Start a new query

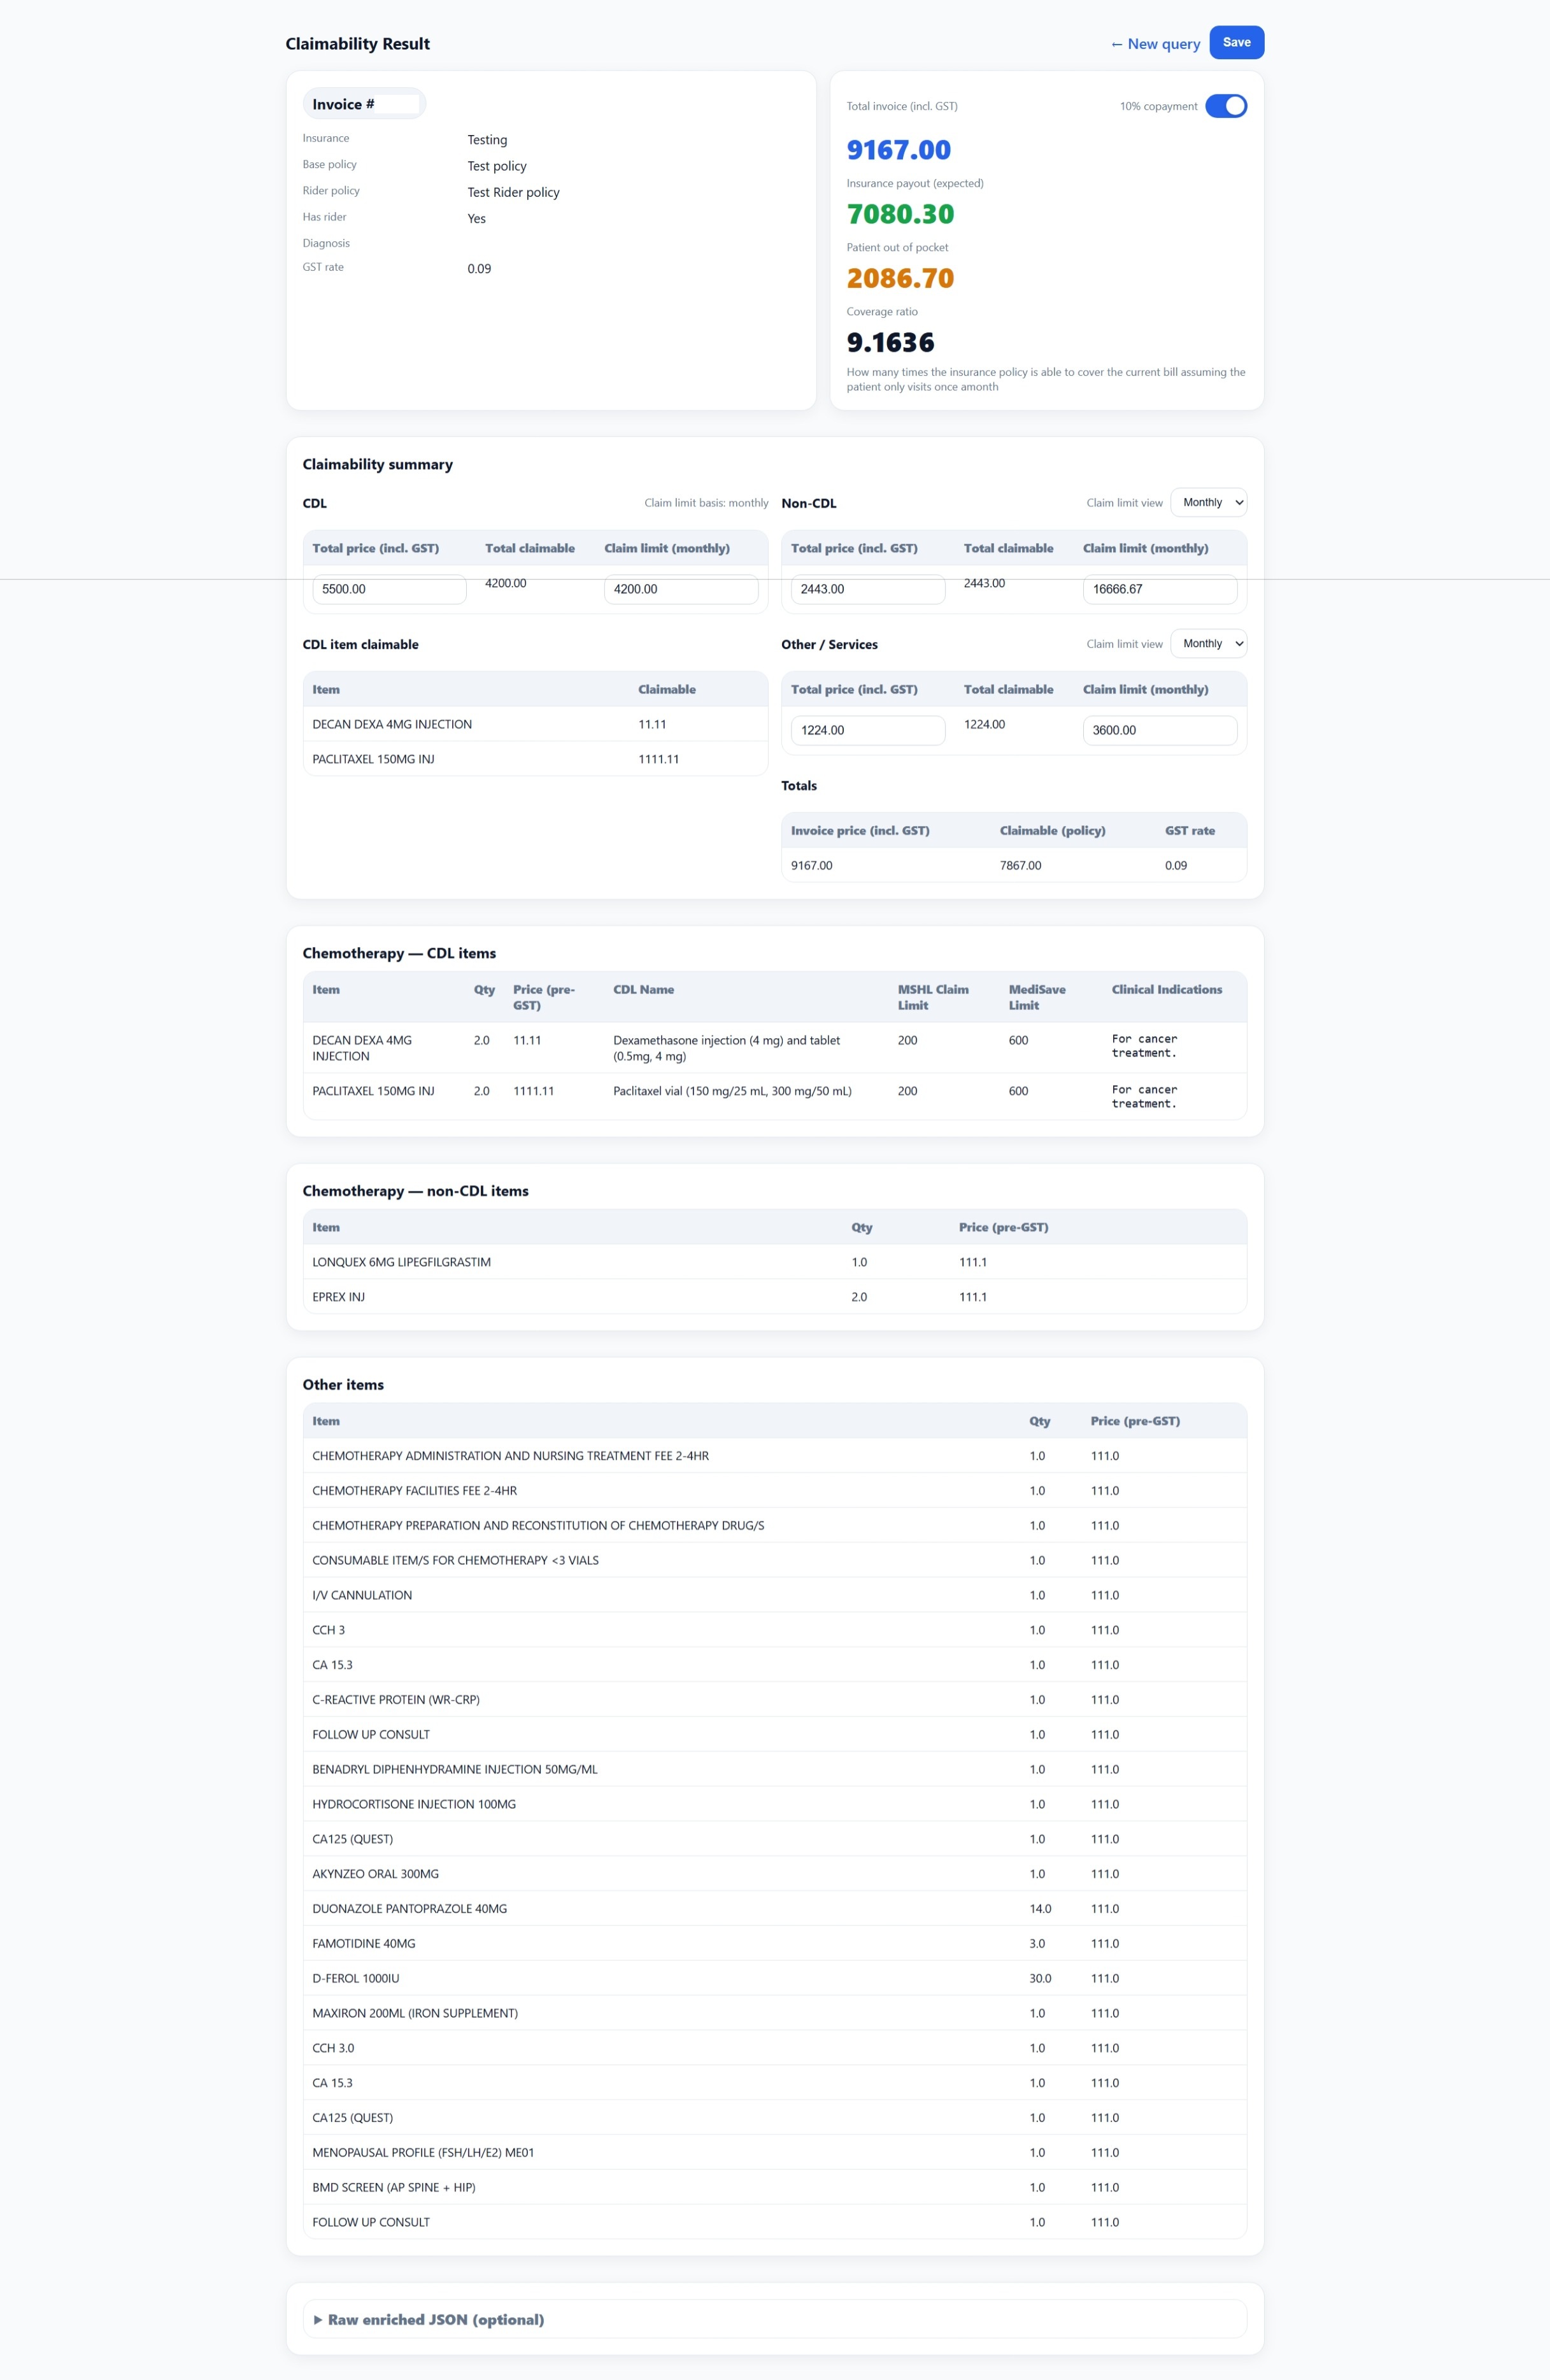point(1155,44)
